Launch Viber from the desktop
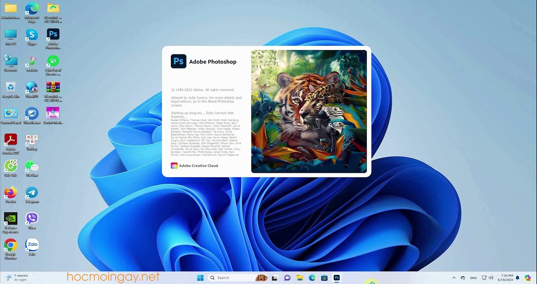 32,221
